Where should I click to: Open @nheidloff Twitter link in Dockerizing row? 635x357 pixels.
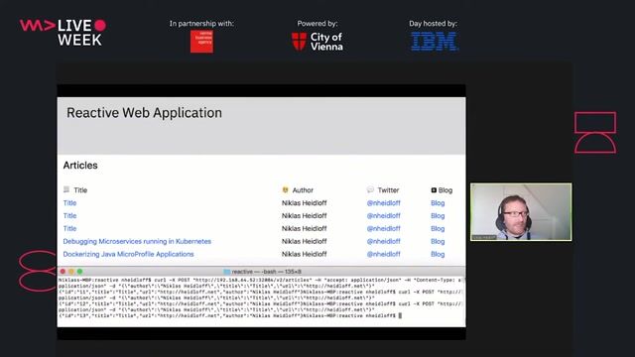point(384,254)
